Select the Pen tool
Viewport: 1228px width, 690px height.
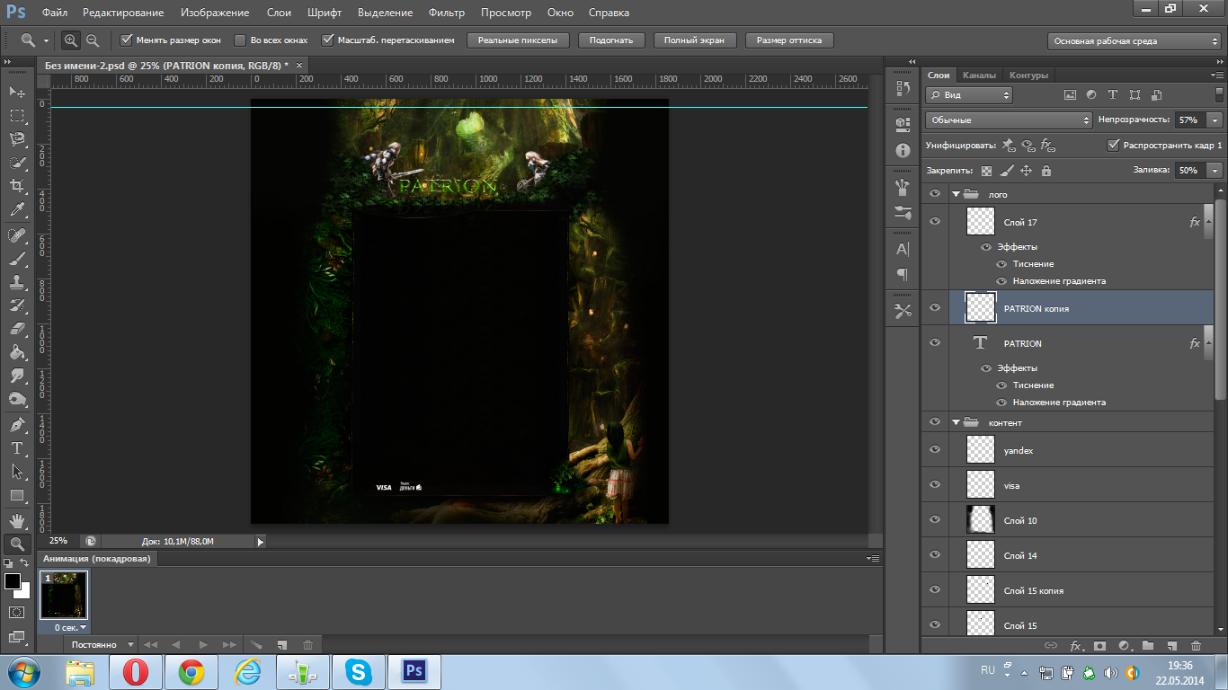point(17,424)
